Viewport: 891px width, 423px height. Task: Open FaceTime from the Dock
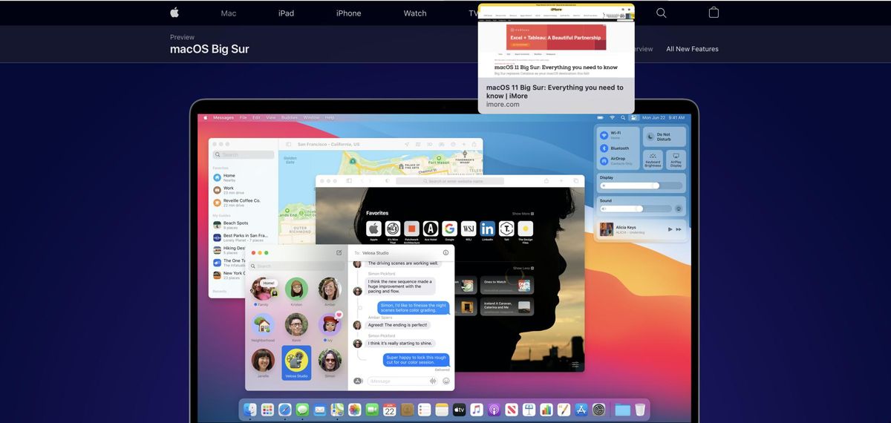click(x=372, y=410)
